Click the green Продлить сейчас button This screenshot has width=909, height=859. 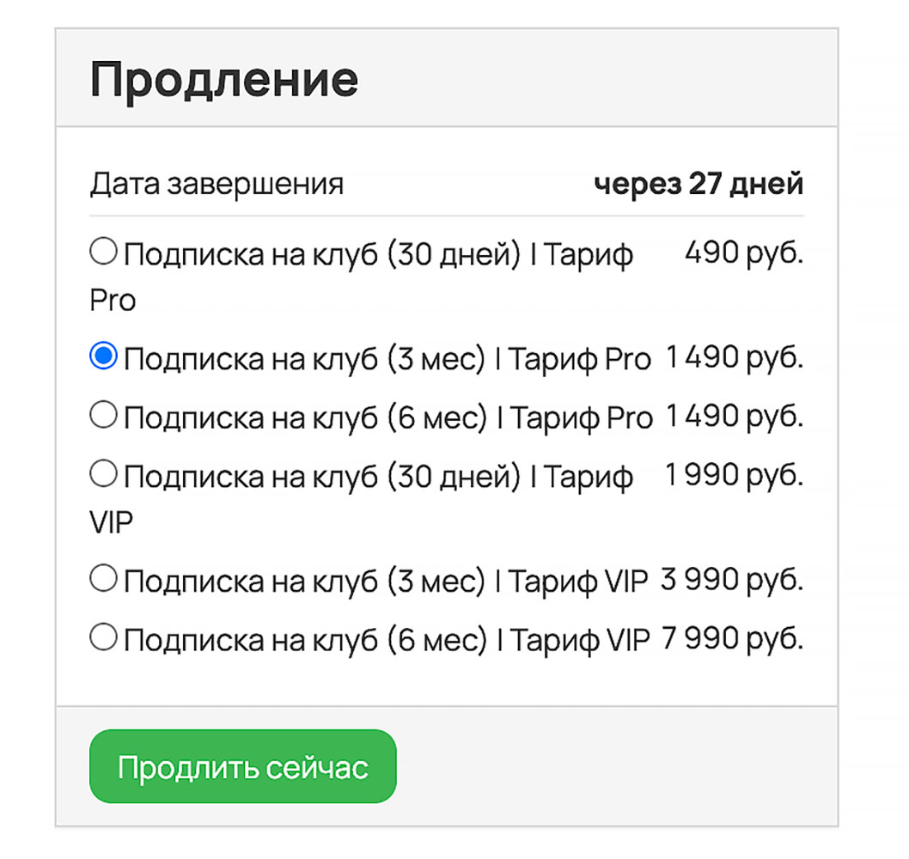click(x=242, y=767)
